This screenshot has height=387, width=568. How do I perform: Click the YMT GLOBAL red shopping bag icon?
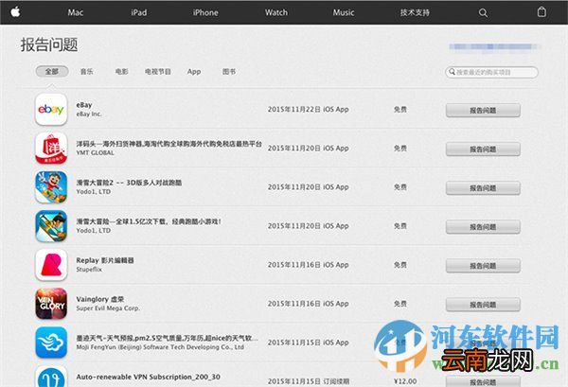point(51,148)
